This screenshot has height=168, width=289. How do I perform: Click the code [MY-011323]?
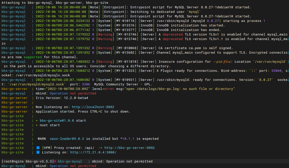point(125,71)
